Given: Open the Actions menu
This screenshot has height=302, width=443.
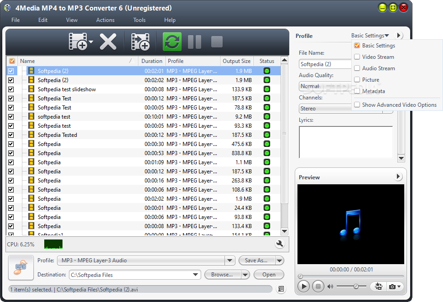Looking at the screenshot, I should click(x=105, y=20).
